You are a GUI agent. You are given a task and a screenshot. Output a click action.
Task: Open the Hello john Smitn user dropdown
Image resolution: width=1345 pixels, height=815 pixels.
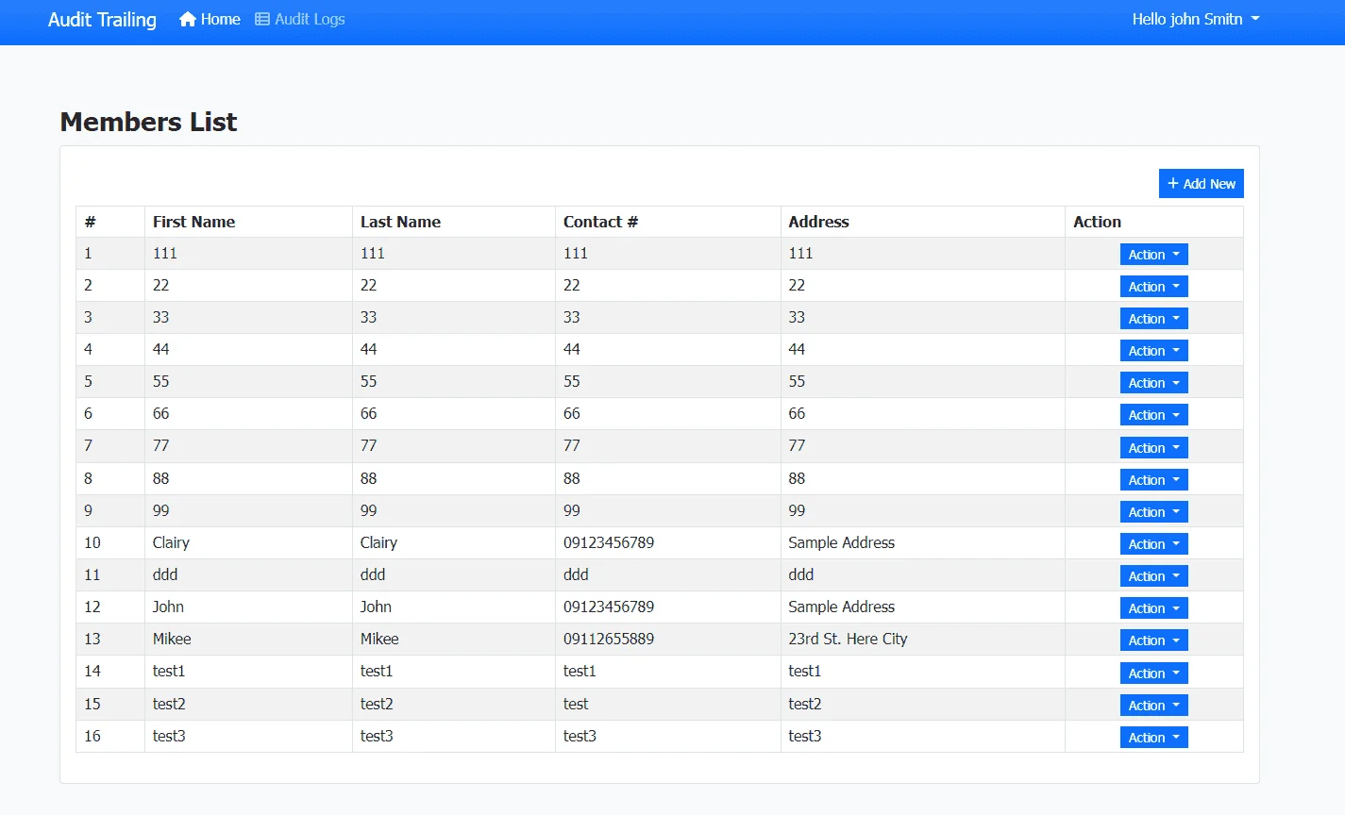1196,19
